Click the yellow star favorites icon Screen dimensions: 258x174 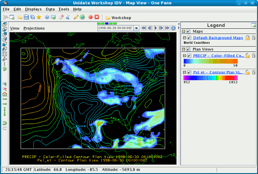click(x=38, y=17)
